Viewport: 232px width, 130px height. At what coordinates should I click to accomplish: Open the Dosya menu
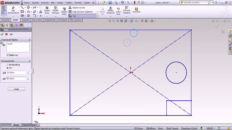(27, 3)
